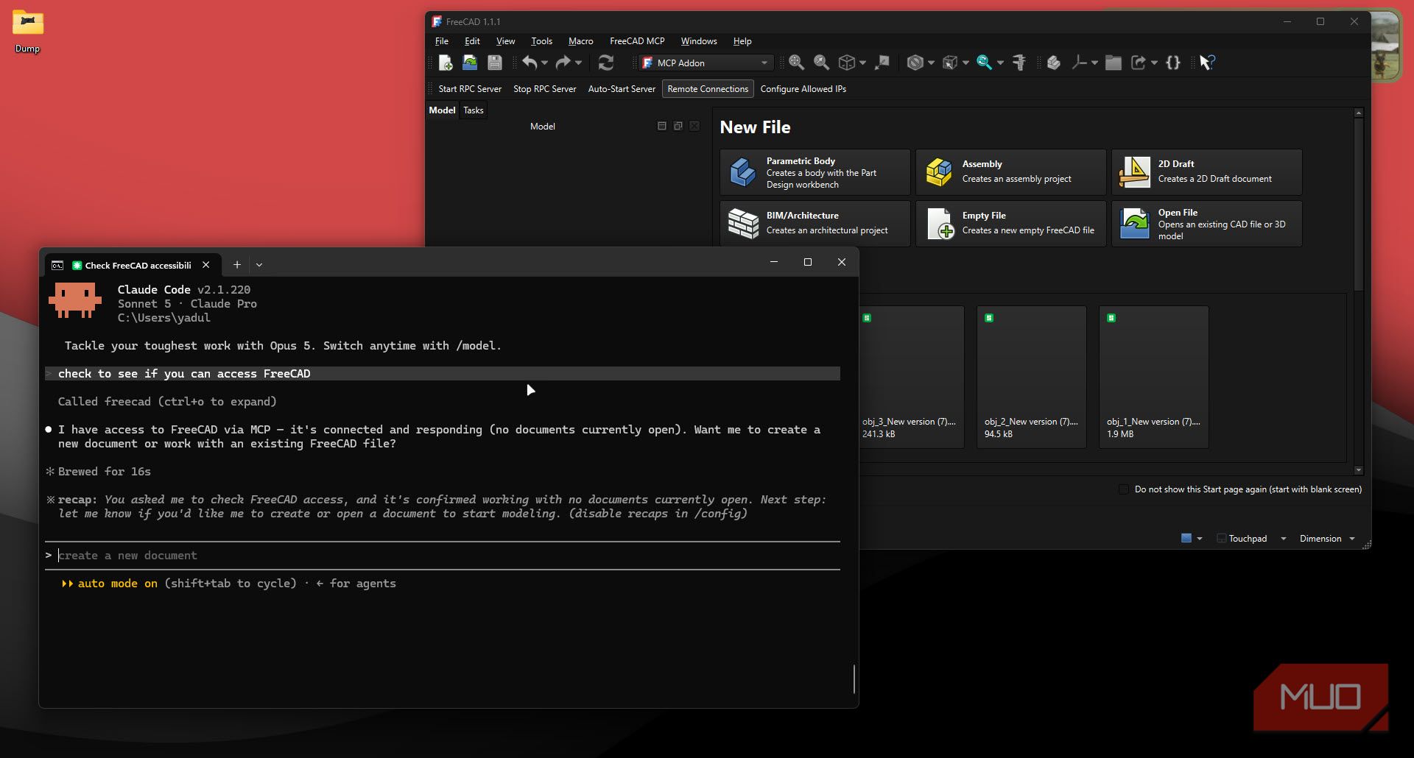Tick the Do not show Start page checkbox
The width and height of the screenshot is (1414, 758).
coord(1124,489)
